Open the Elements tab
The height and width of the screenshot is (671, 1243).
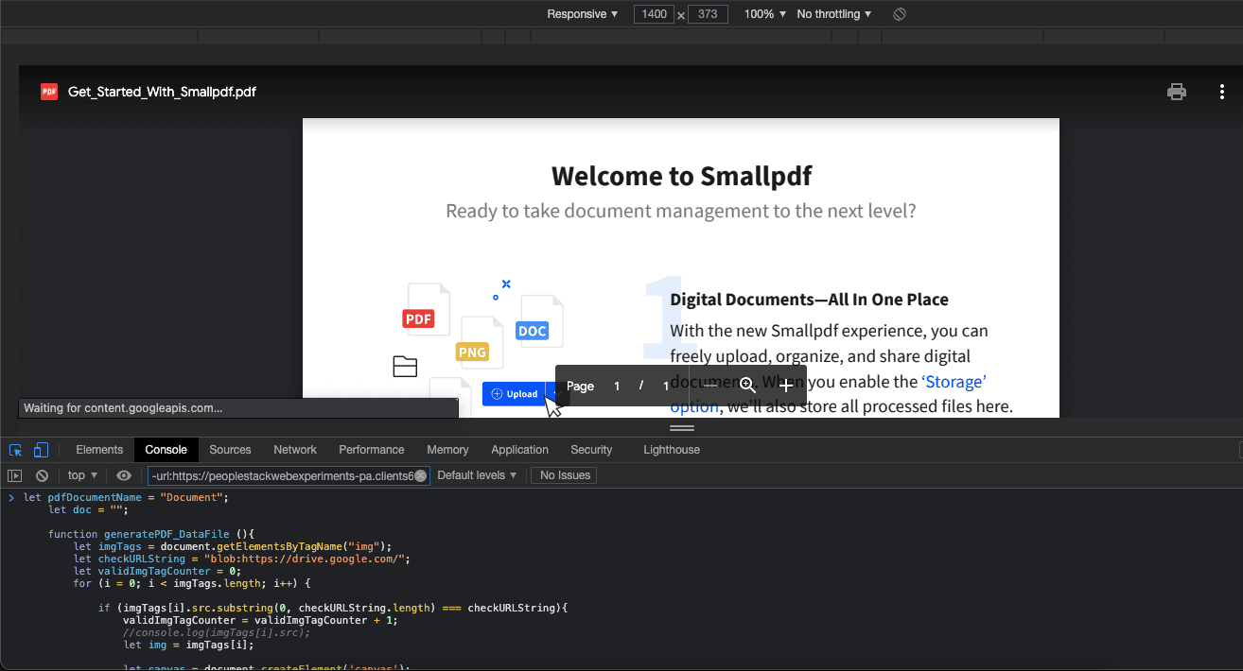click(99, 450)
